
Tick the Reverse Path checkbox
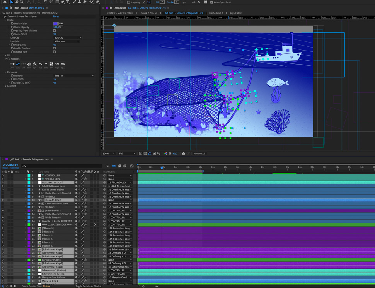pyautogui.click(x=55, y=52)
